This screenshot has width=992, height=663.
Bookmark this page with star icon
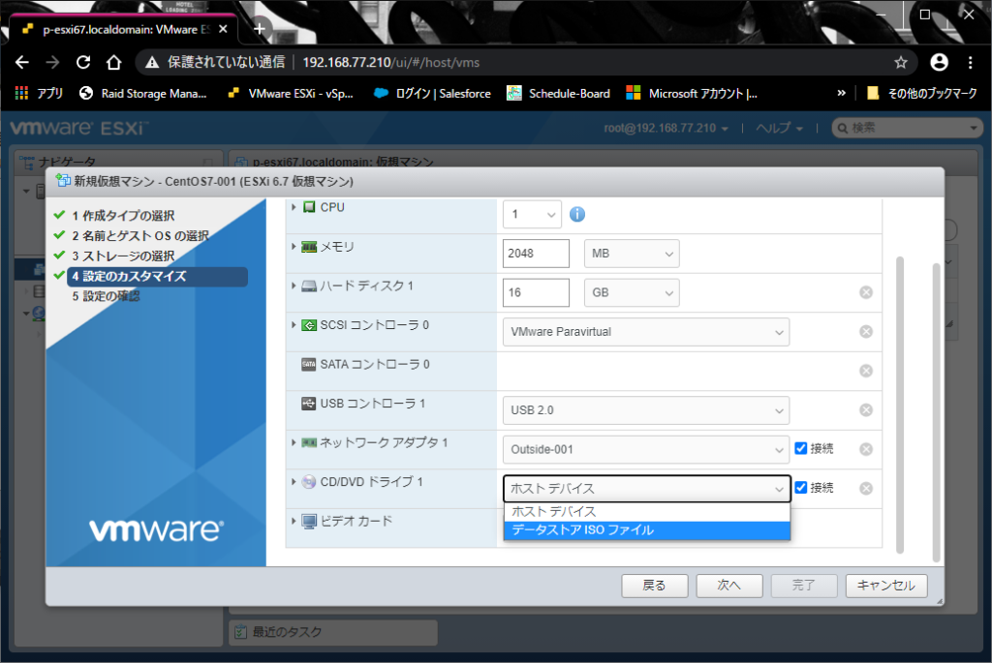pyautogui.click(x=901, y=62)
